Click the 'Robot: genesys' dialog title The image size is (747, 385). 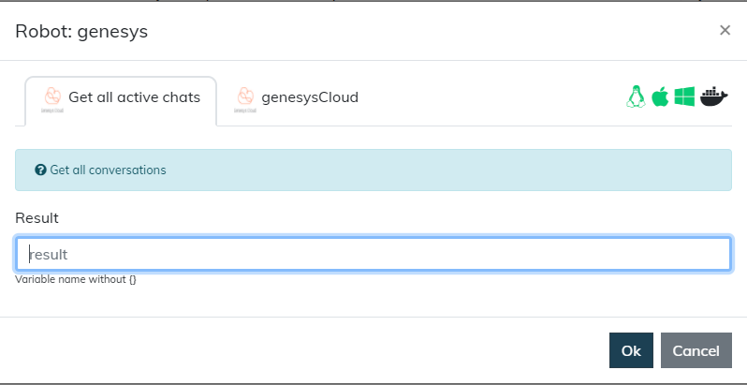click(81, 32)
